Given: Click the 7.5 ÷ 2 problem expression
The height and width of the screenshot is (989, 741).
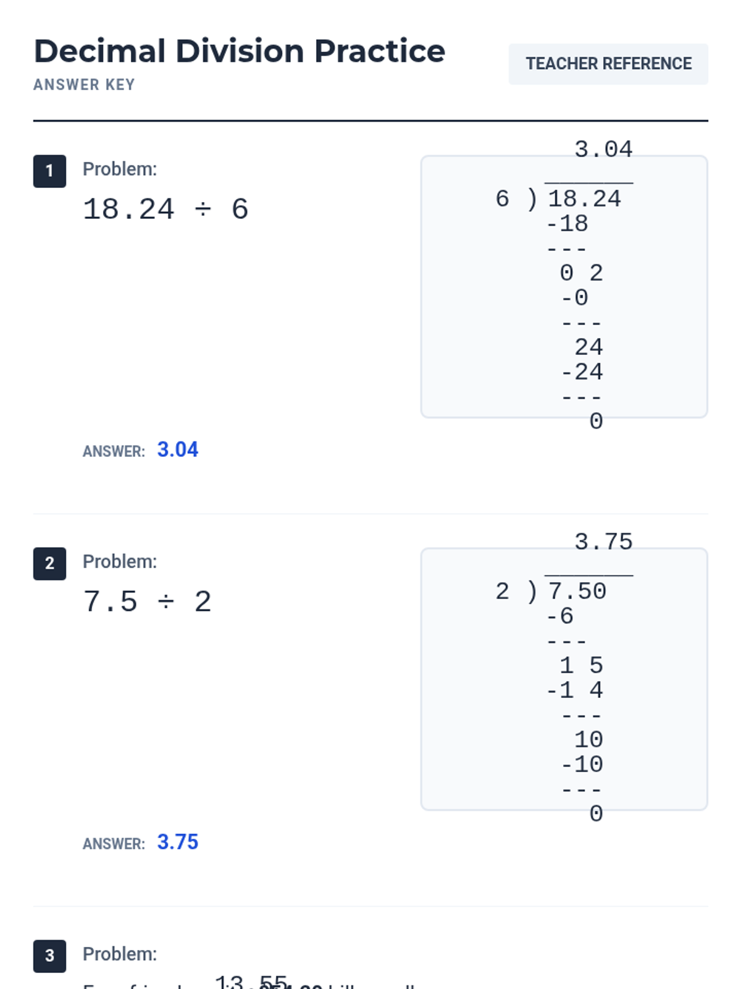Looking at the screenshot, I should (147, 602).
